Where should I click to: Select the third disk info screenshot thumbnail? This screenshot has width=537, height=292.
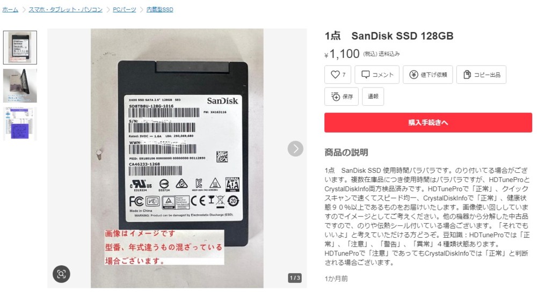[x=20, y=123]
